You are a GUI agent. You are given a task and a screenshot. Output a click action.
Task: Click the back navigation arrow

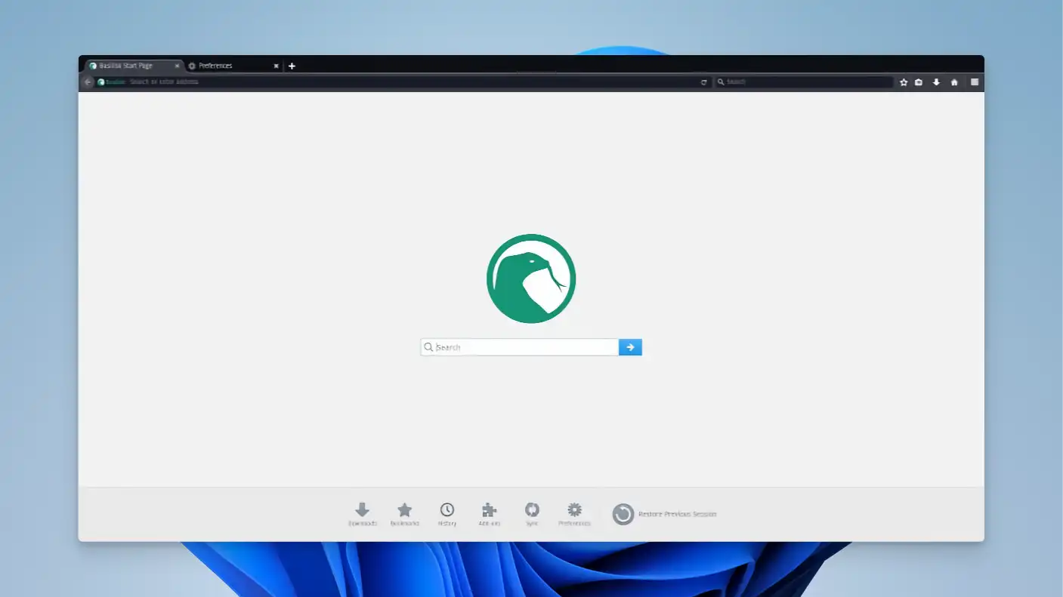click(87, 82)
